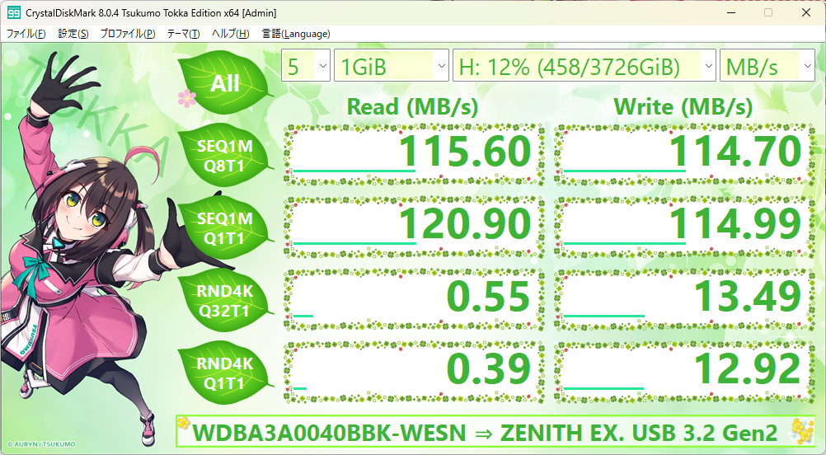Screen dimensions: 826x455
Task: Click the comment field with WDBA3A0040BBK-WESN text
Action: [495, 432]
